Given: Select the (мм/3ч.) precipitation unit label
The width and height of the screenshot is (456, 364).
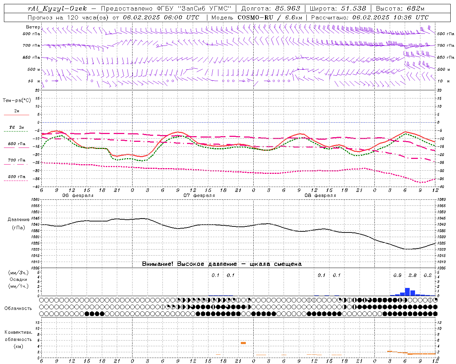Looking at the screenshot, I should point(18,273).
